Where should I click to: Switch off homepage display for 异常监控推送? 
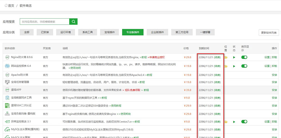click(x=244, y=122)
